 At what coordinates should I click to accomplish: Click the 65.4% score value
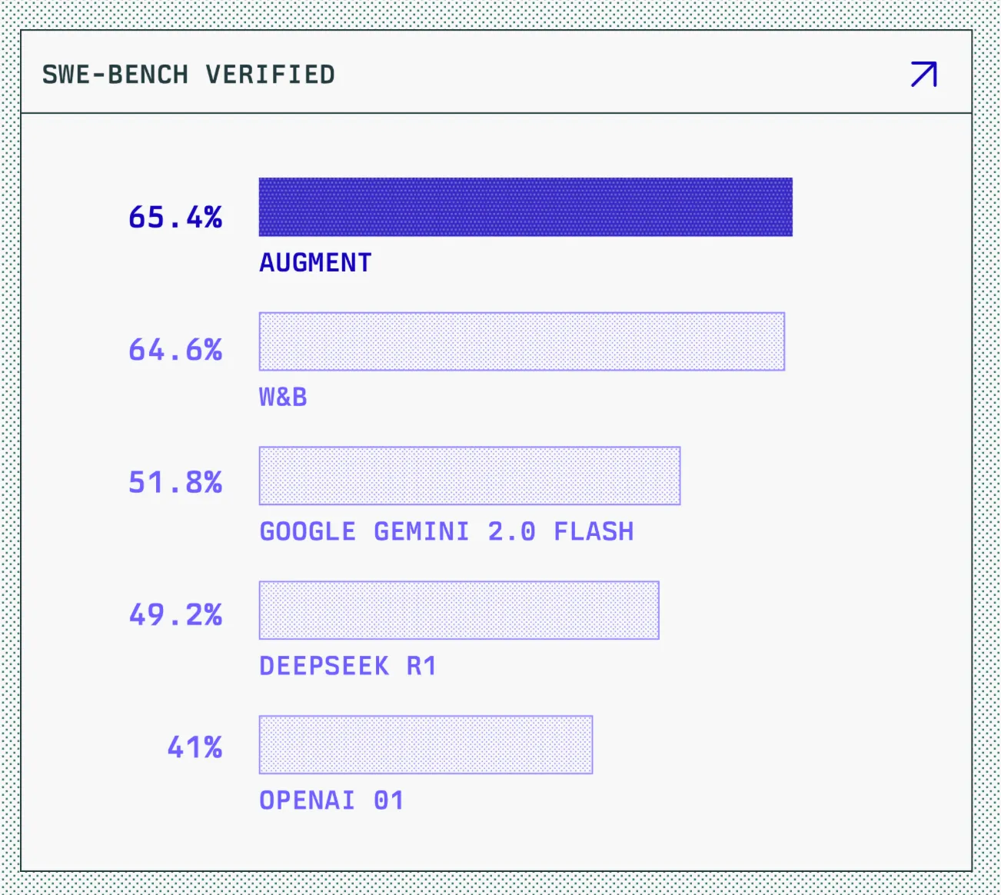[x=175, y=217]
